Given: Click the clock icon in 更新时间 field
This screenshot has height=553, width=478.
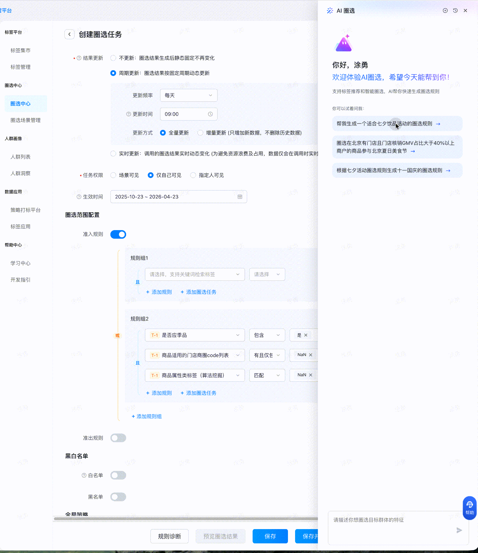Looking at the screenshot, I should [210, 114].
